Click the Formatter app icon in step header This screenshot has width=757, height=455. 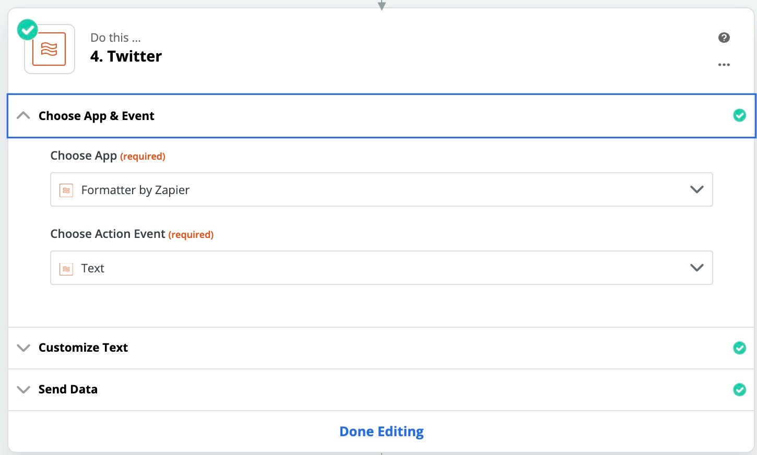[x=49, y=49]
